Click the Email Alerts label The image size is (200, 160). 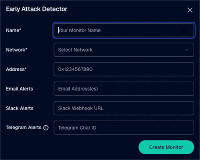point(19,89)
